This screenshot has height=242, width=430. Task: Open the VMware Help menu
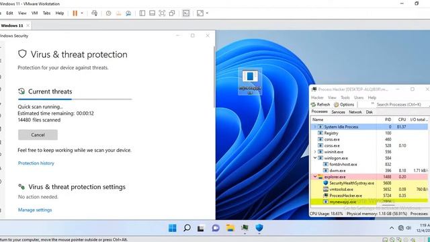point(60,13)
